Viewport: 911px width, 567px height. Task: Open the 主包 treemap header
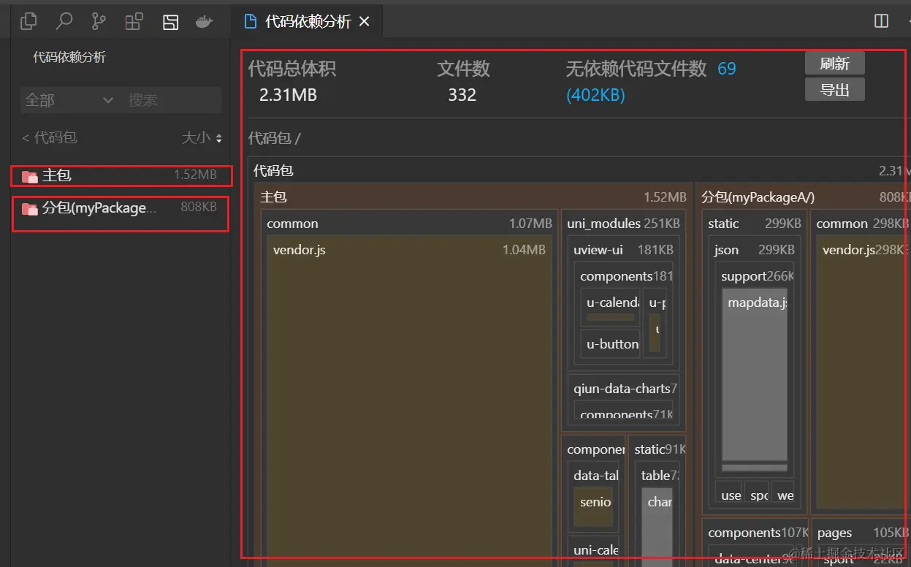(473, 197)
